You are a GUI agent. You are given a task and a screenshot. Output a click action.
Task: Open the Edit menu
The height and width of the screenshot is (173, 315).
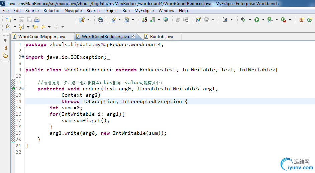(17, 11)
